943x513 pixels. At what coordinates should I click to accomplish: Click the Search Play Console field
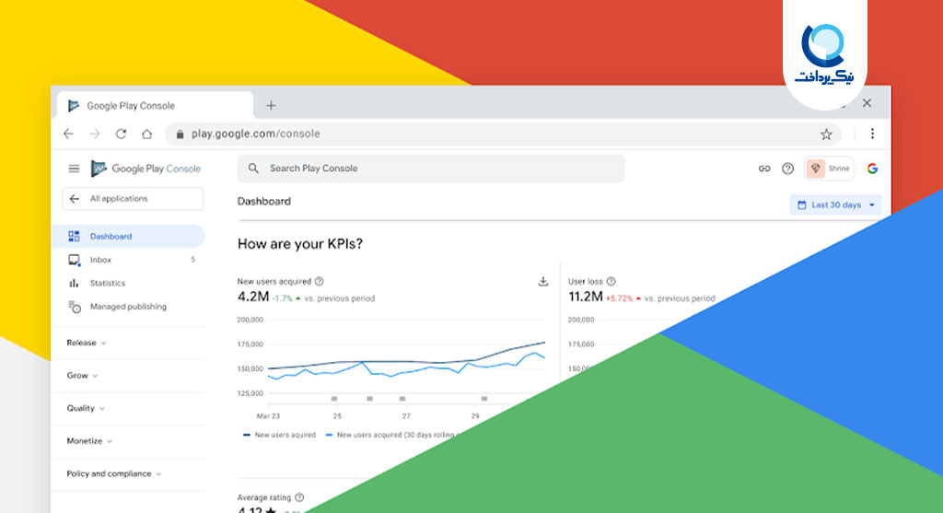pos(431,169)
